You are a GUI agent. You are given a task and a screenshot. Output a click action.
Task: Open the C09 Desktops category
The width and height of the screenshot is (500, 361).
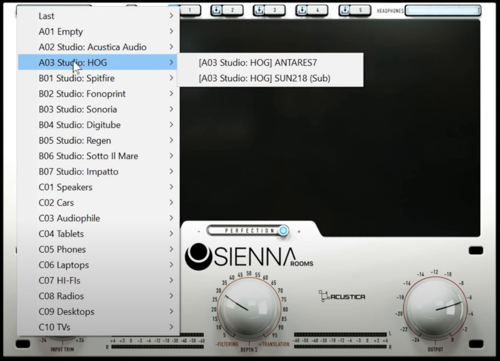point(98,312)
